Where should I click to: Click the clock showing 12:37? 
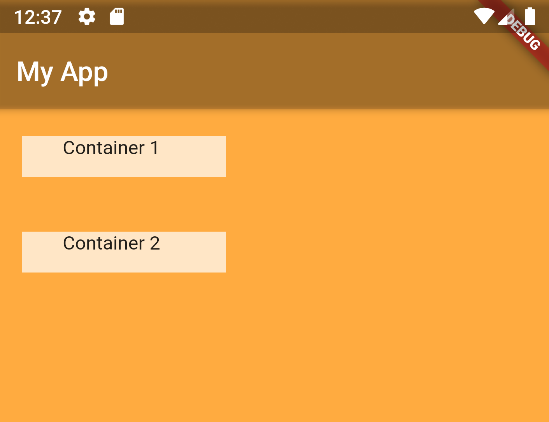coord(37,16)
